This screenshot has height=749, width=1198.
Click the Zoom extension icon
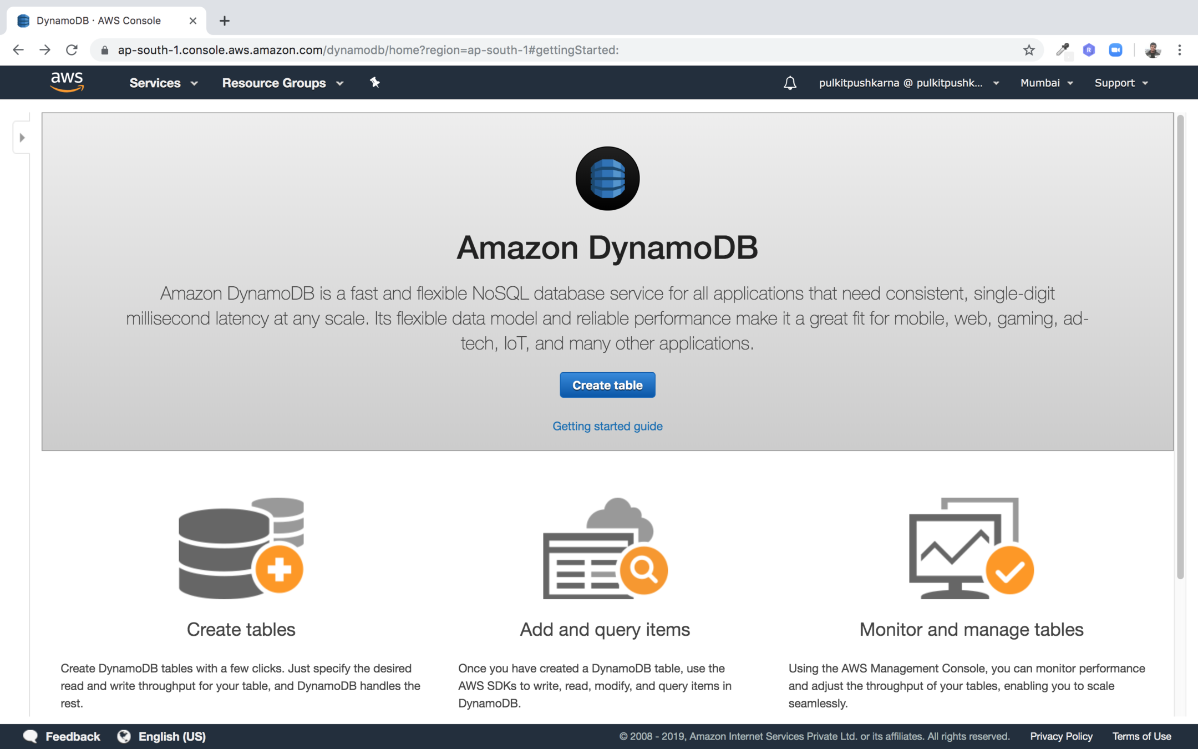coord(1115,50)
